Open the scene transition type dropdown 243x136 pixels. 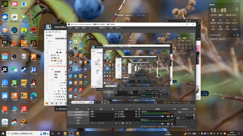pos(186,112)
